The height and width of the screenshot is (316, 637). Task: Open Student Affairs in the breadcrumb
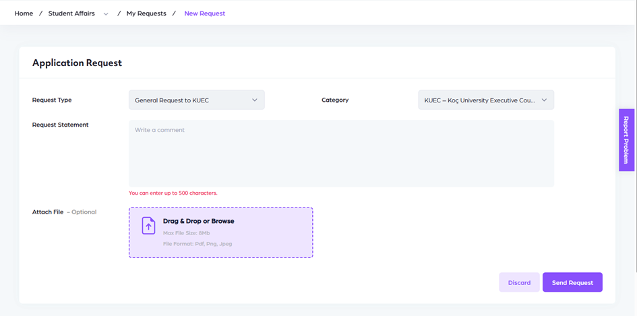(71, 13)
